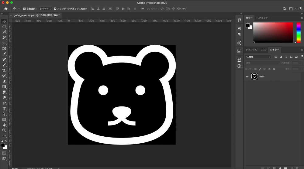Switch to the スウォッチ tab
Viewport: 304px width, 169px height.
[x=262, y=18]
